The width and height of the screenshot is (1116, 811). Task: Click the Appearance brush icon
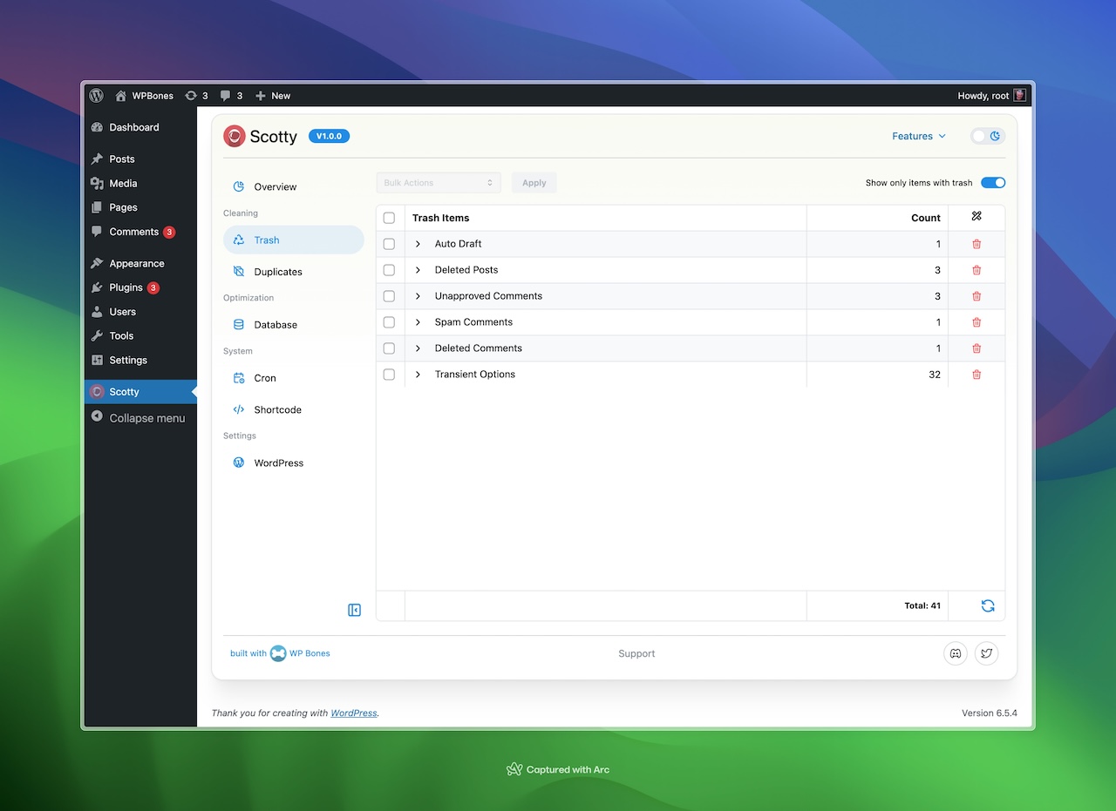tap(97, 263)
